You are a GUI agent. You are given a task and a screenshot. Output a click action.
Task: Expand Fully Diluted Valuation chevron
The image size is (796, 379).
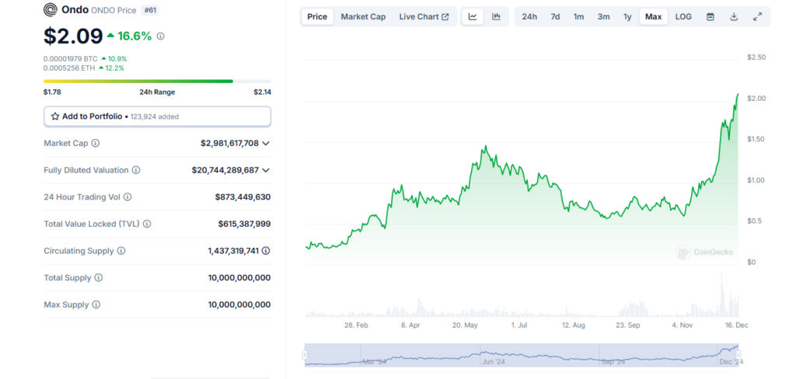tap(266, 170)
